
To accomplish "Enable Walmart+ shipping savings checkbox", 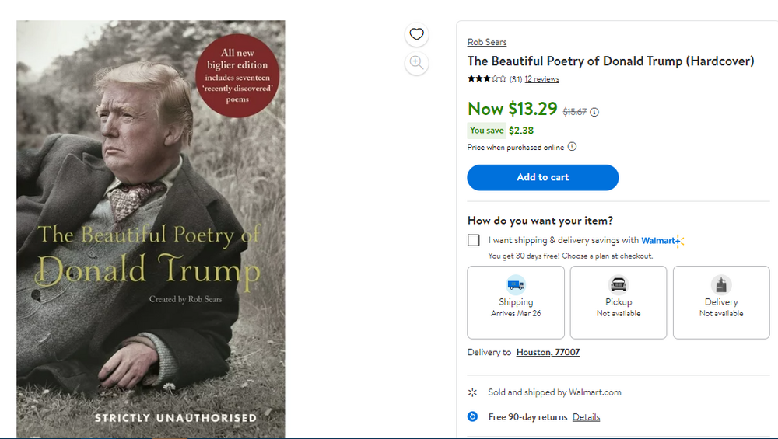I will click(474, 240).
